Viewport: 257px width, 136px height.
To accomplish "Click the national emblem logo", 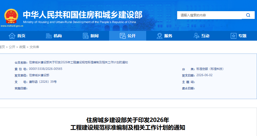I will pos(11,16).
